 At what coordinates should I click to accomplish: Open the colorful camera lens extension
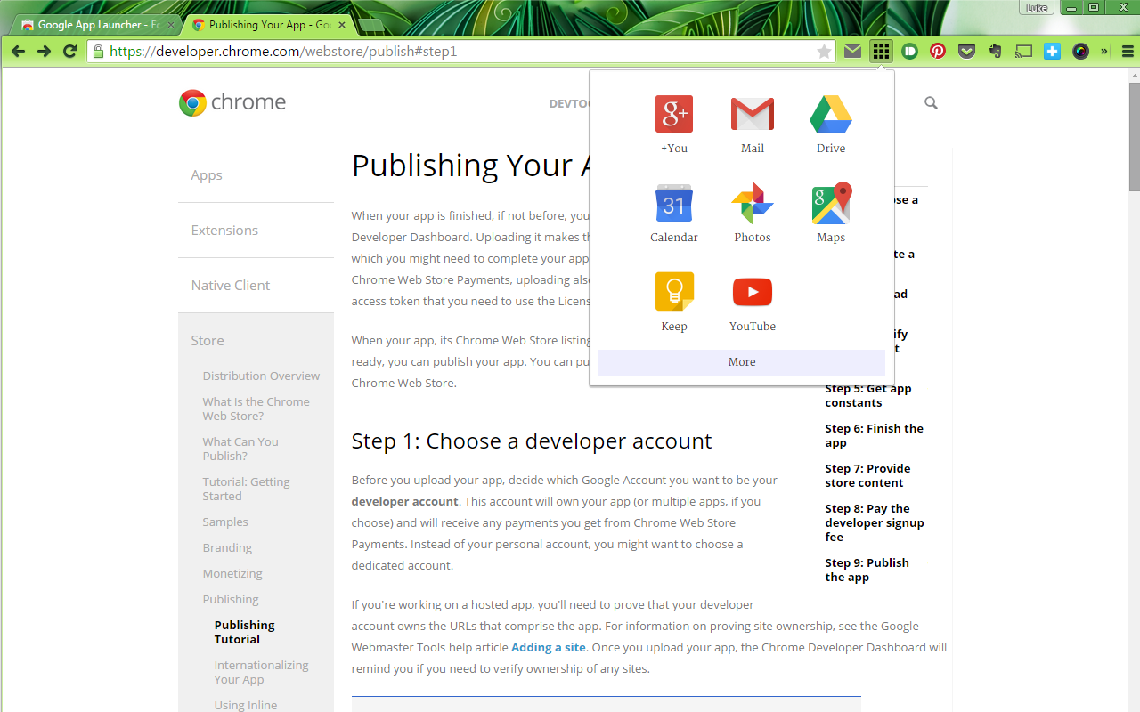1080,52
